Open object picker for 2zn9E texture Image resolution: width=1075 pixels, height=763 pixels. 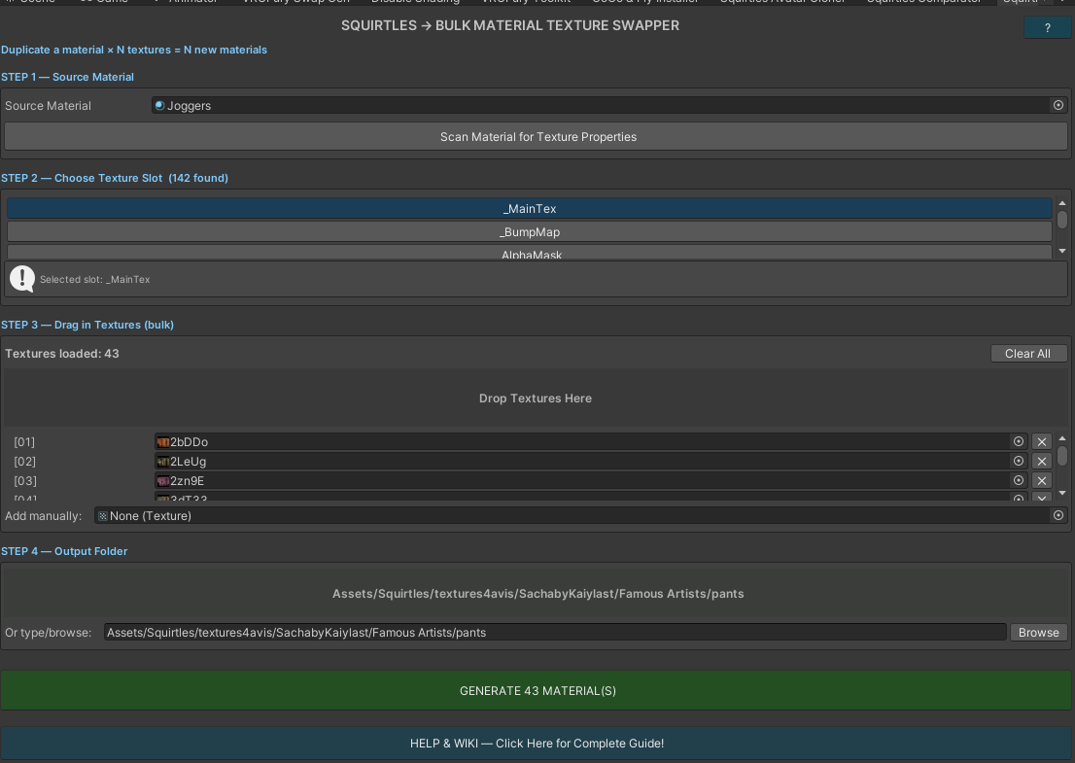pos(1018,480)
